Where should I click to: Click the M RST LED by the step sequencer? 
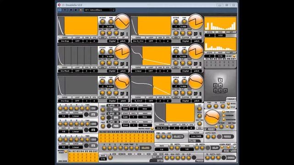(x=234, y=56)
